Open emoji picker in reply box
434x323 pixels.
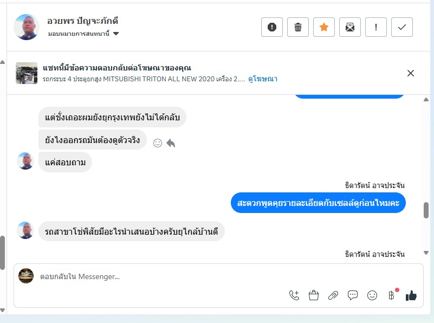(372, 295)
